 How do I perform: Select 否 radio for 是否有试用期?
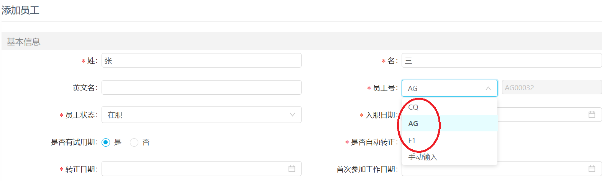[134, 142]
